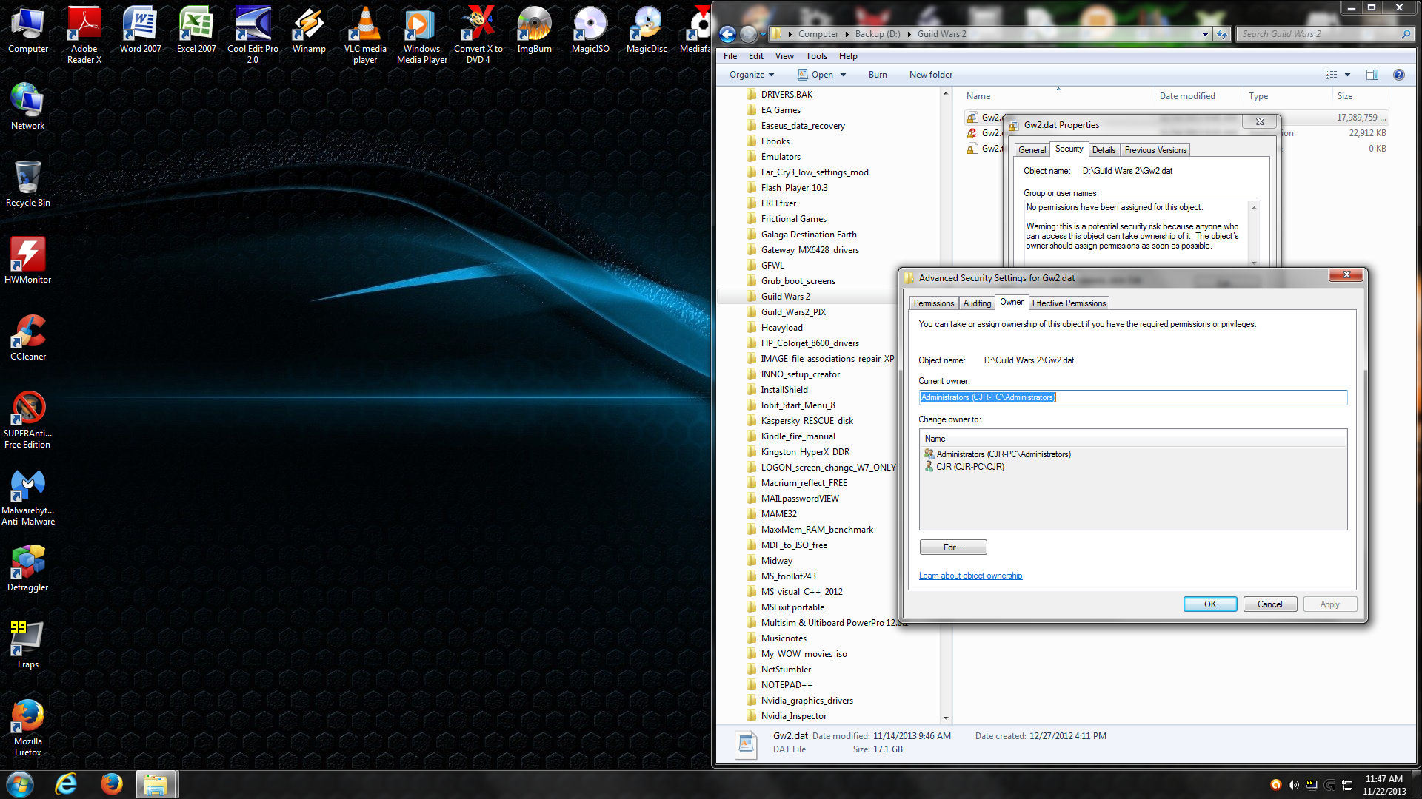1422x799 pixels.
Task: Click the address bar refresh button
Action: (1221, 34)
